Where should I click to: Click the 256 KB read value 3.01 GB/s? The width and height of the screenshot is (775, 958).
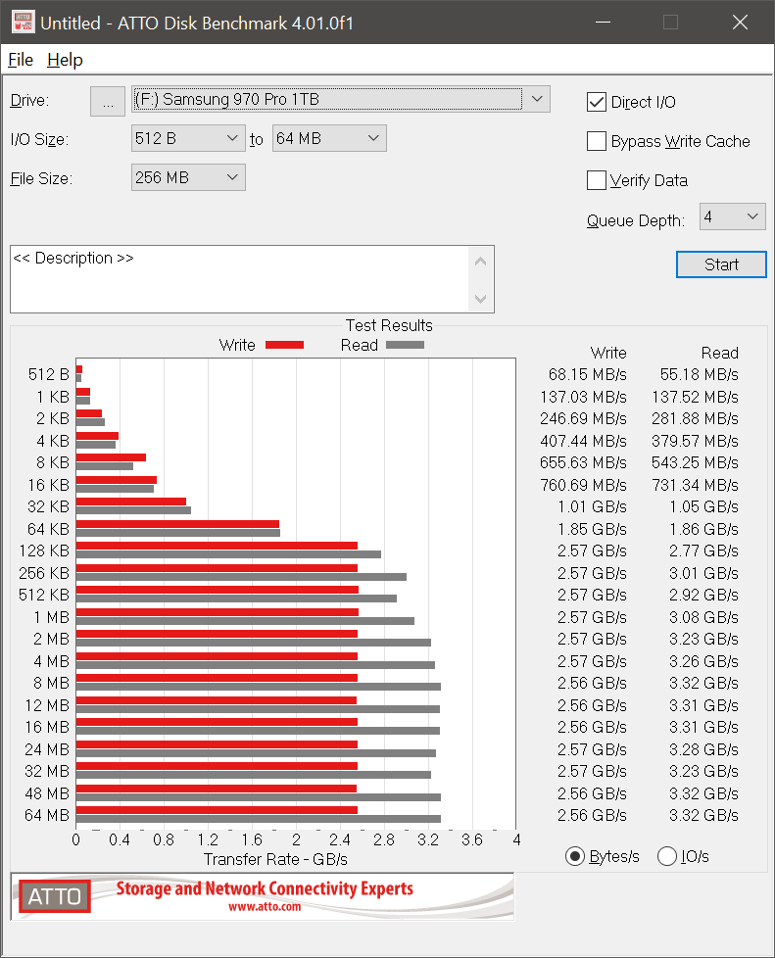tap(703, 573)
